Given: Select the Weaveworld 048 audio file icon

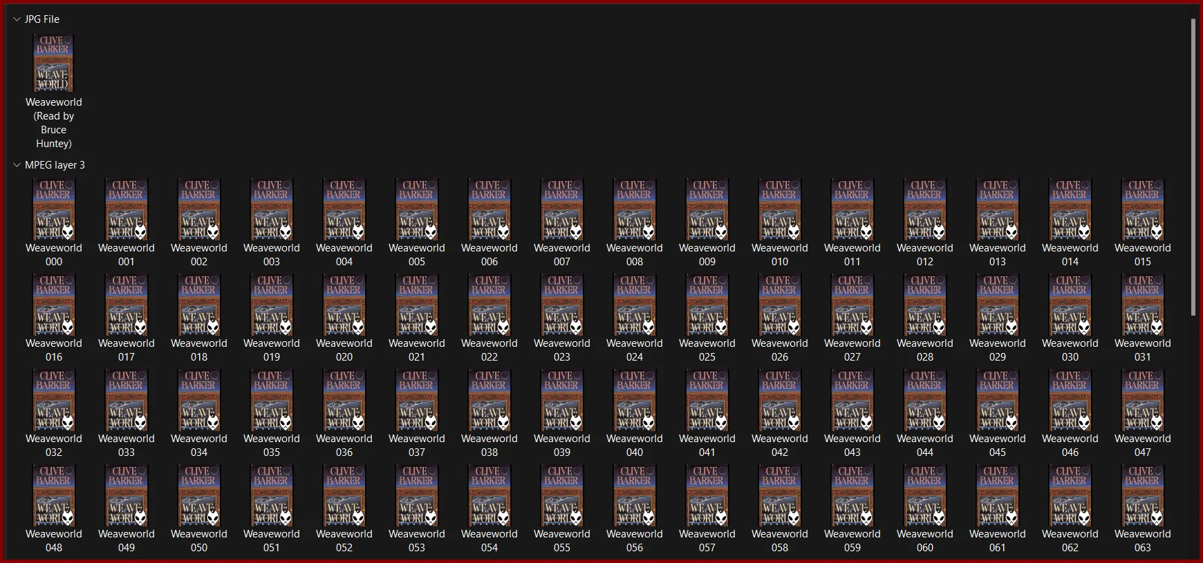Looking at the screenshot, I should click(x=54, y=495).
